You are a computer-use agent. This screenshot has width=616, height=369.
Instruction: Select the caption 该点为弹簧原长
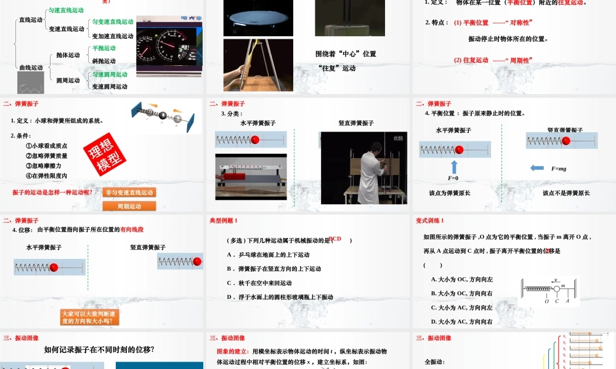click(450, 193)
